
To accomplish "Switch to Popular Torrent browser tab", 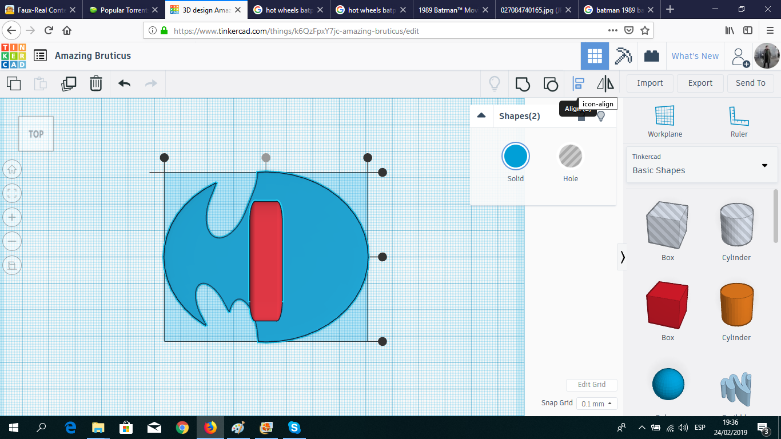I will click(x=123, y=10).
